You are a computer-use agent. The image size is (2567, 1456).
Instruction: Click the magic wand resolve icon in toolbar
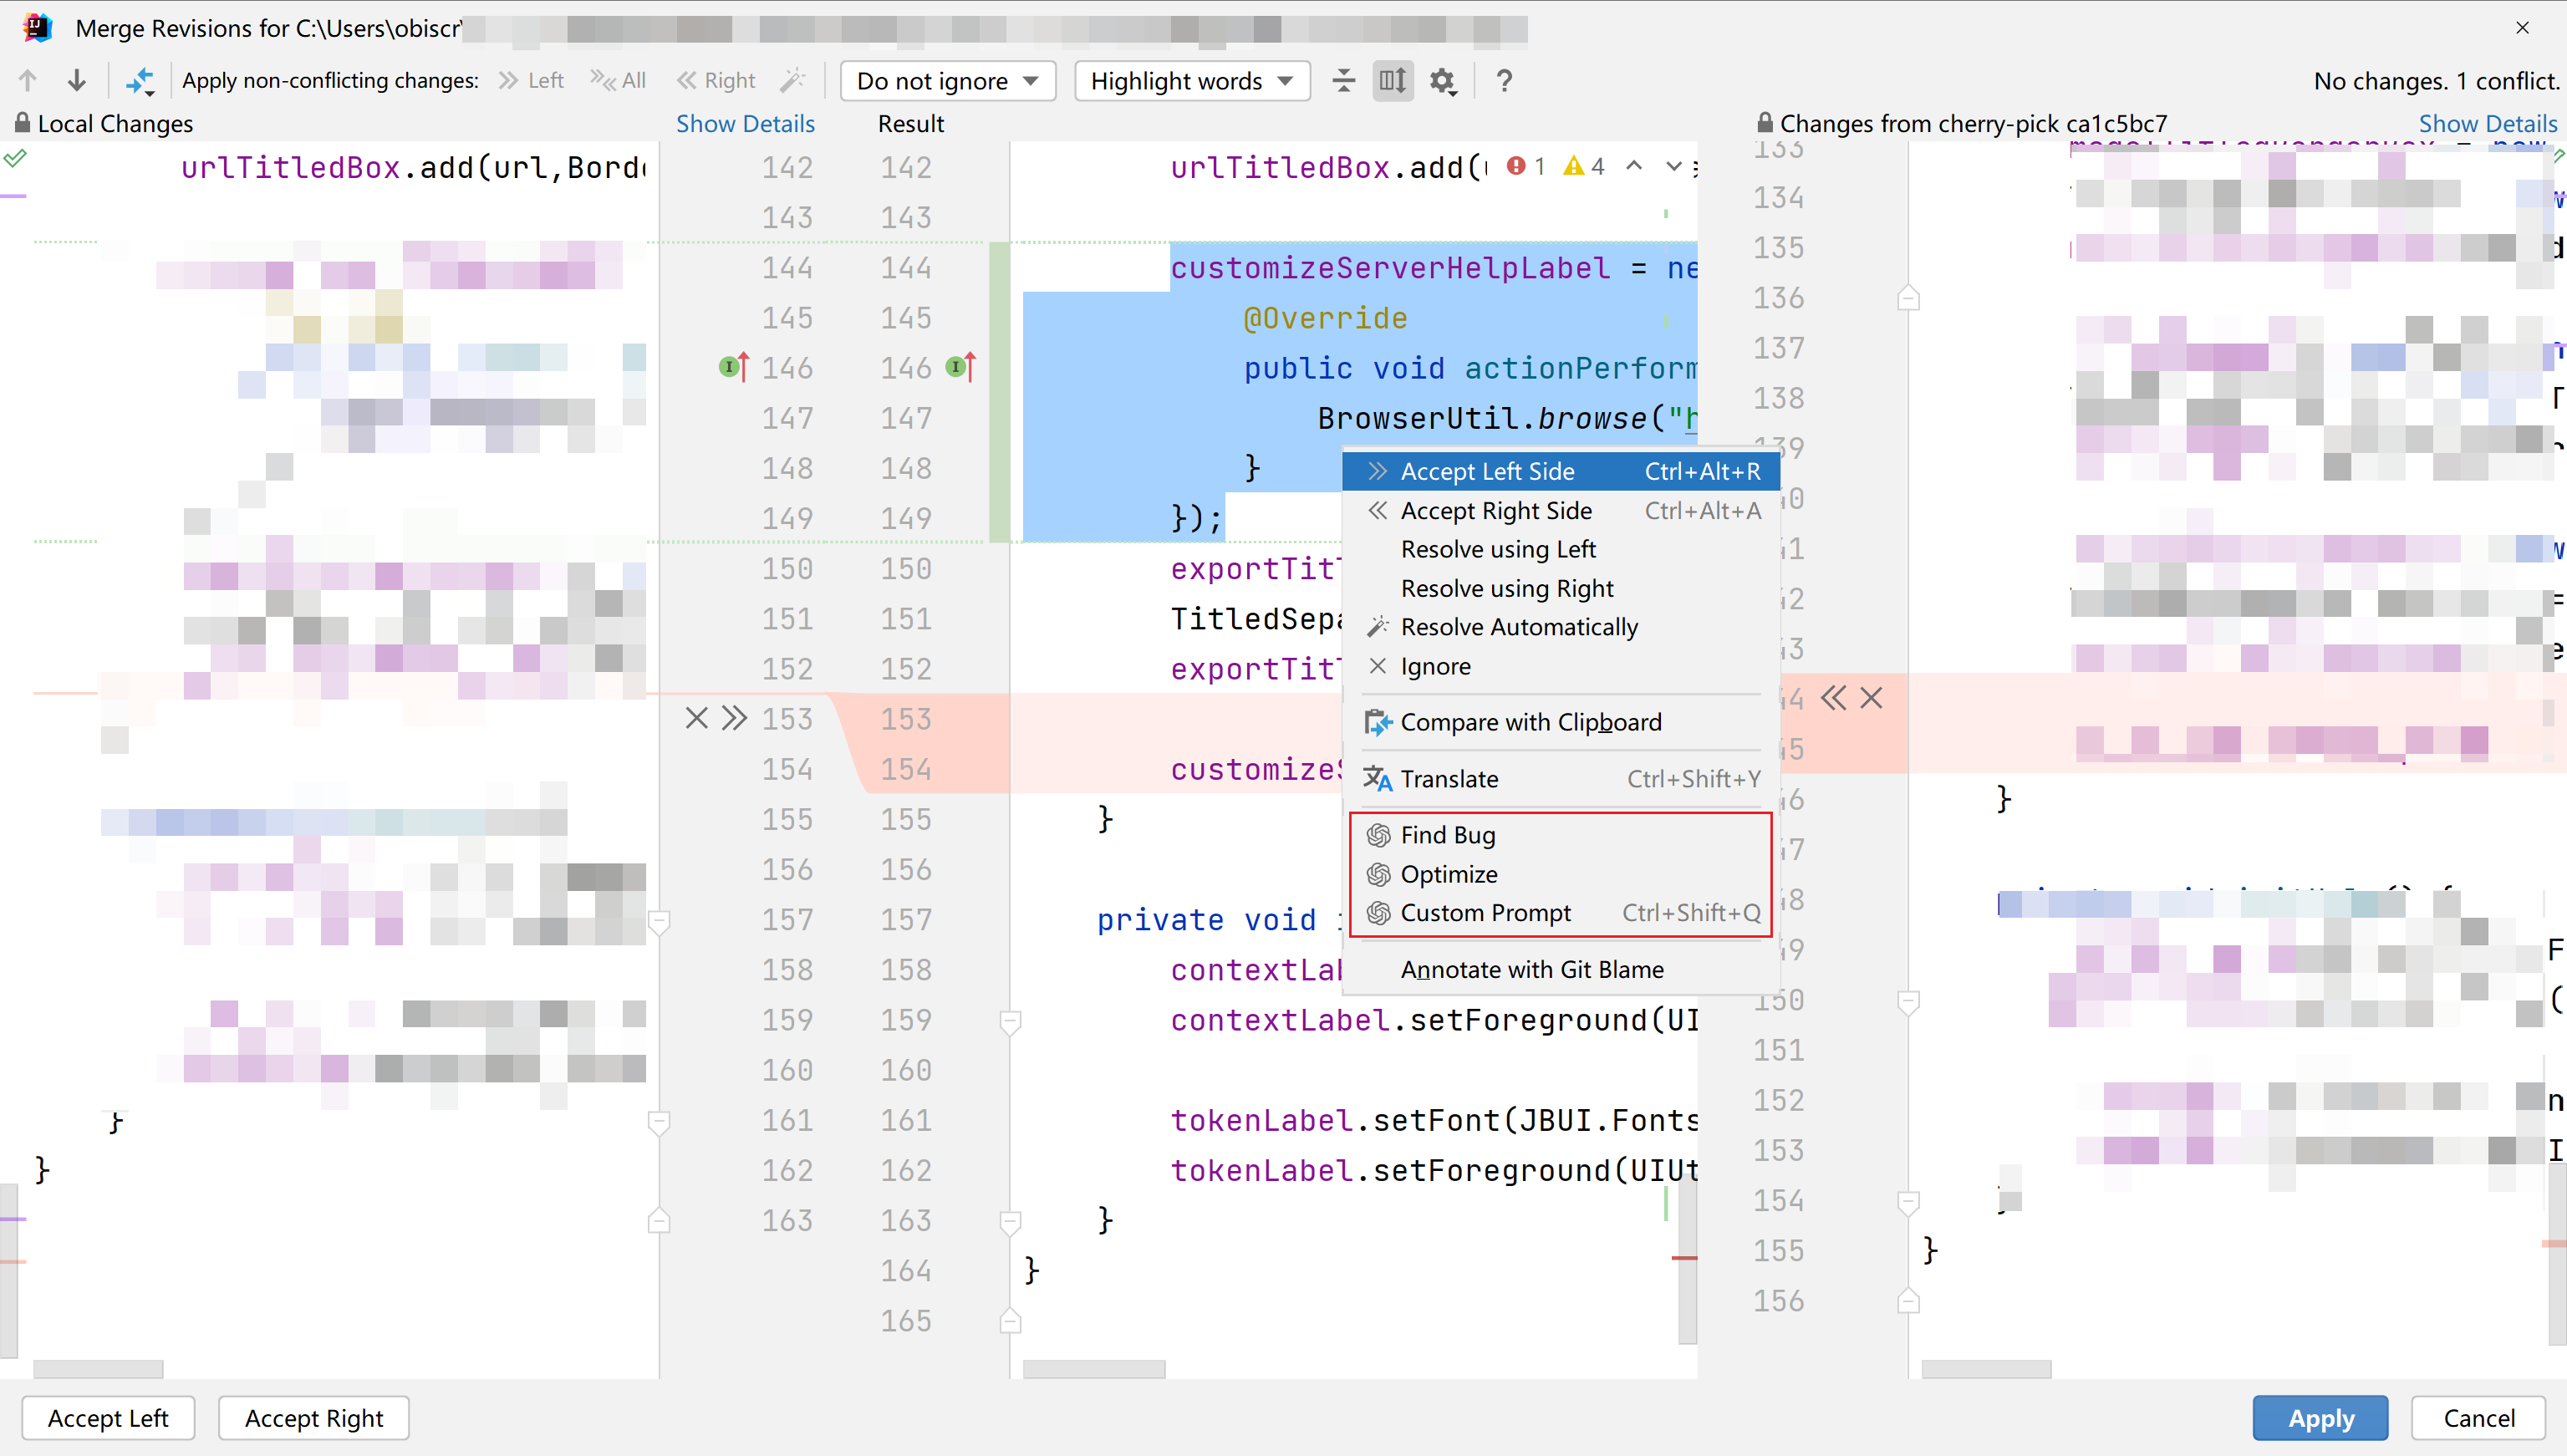tap(792, 80)
